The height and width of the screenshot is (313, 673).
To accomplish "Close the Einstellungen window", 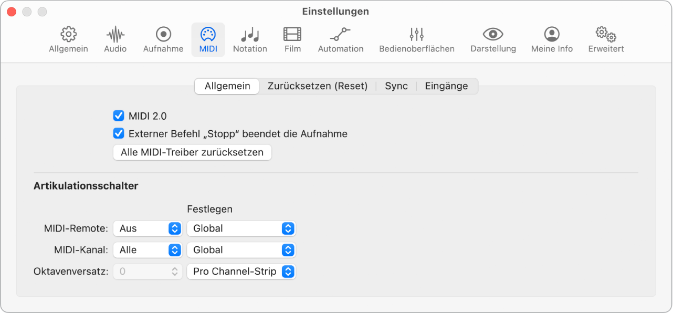I will pos(12,12).
